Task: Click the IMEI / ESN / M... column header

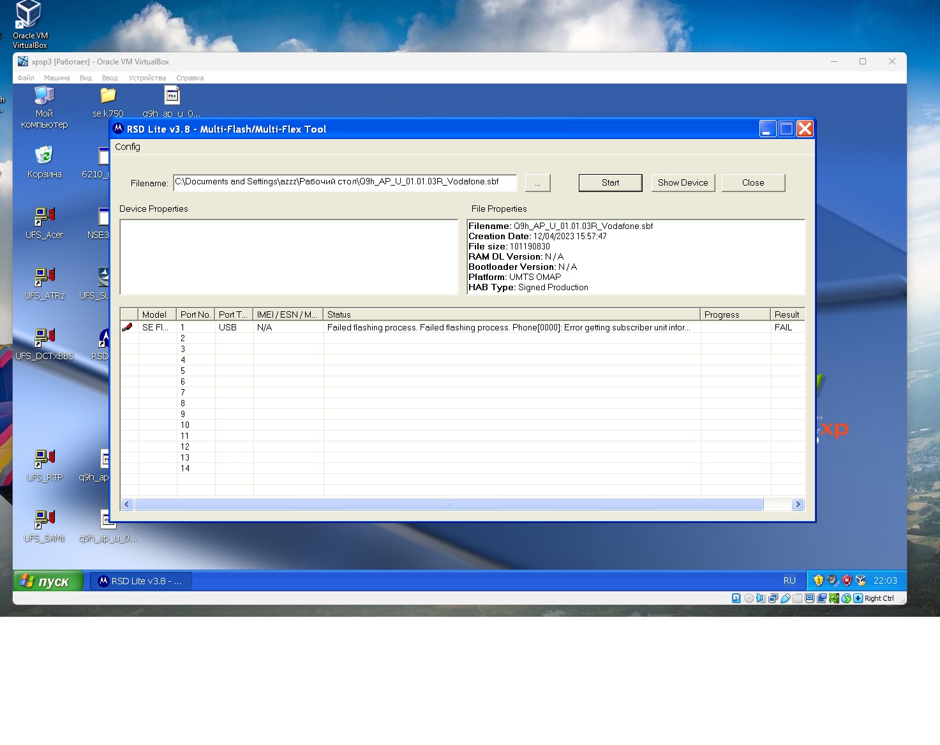Action: (288, 314)
